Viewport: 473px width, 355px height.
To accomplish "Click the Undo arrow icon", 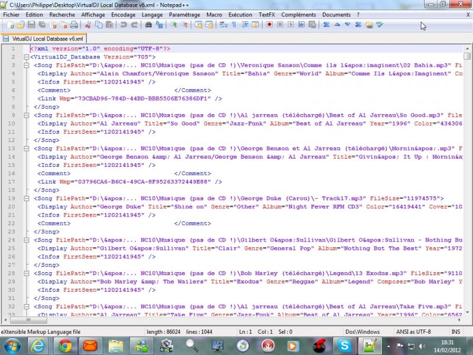I will 124,25.
